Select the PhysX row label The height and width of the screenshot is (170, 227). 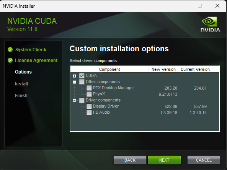click(x=99, y=94)
